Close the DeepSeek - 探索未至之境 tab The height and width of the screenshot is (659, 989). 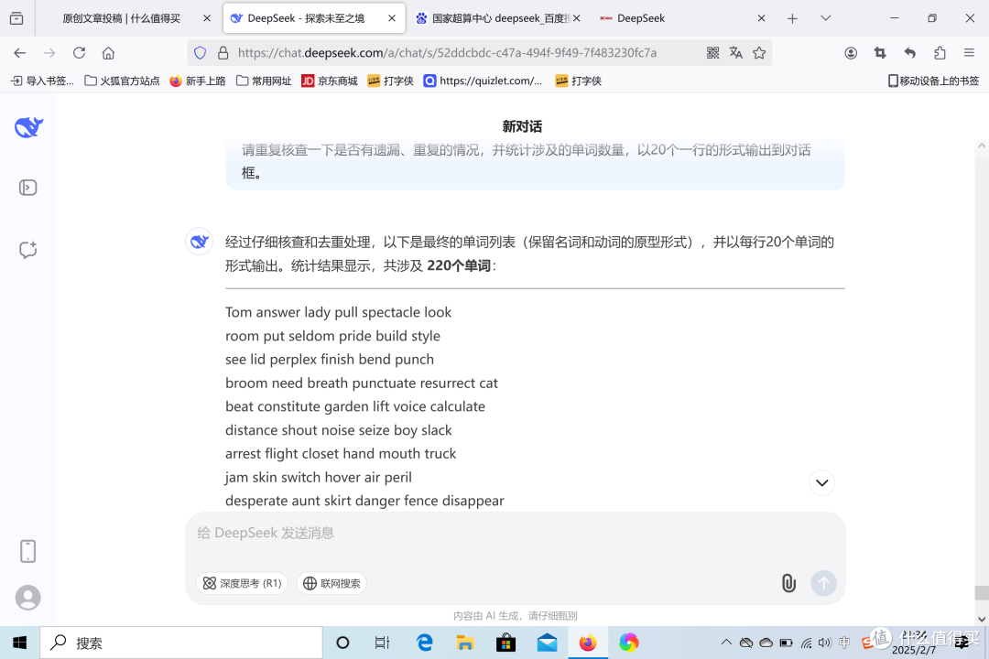(x=392, y=18)
